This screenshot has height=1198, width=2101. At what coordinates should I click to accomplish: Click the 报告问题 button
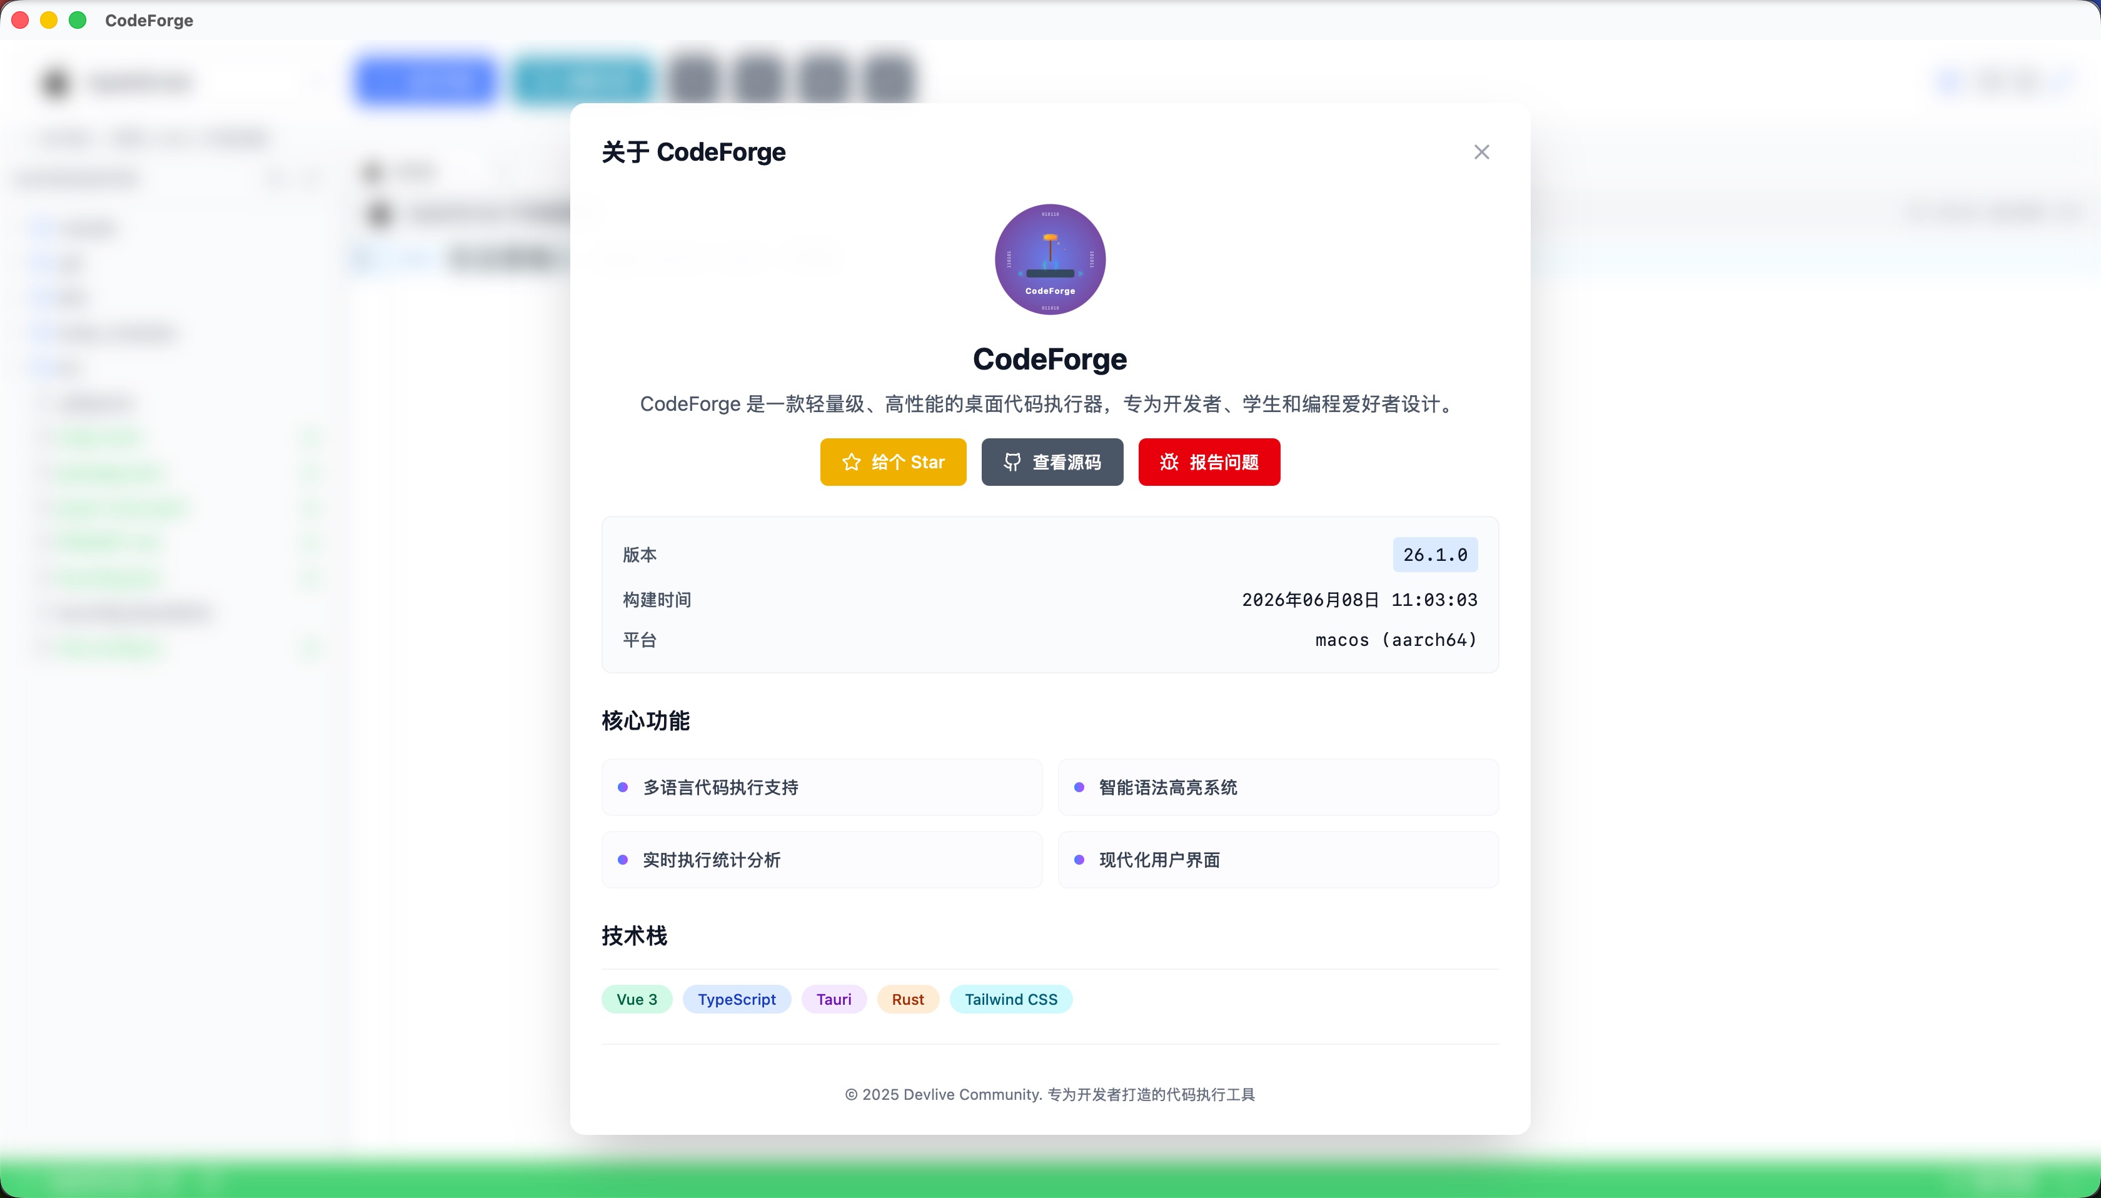pyautogui.click(x=1209, y=463)
